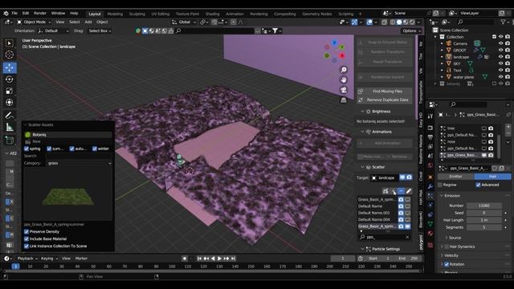This screenshot has height=289, width=514.
Task: Activate the Move tool
Action: coord(10,67)
